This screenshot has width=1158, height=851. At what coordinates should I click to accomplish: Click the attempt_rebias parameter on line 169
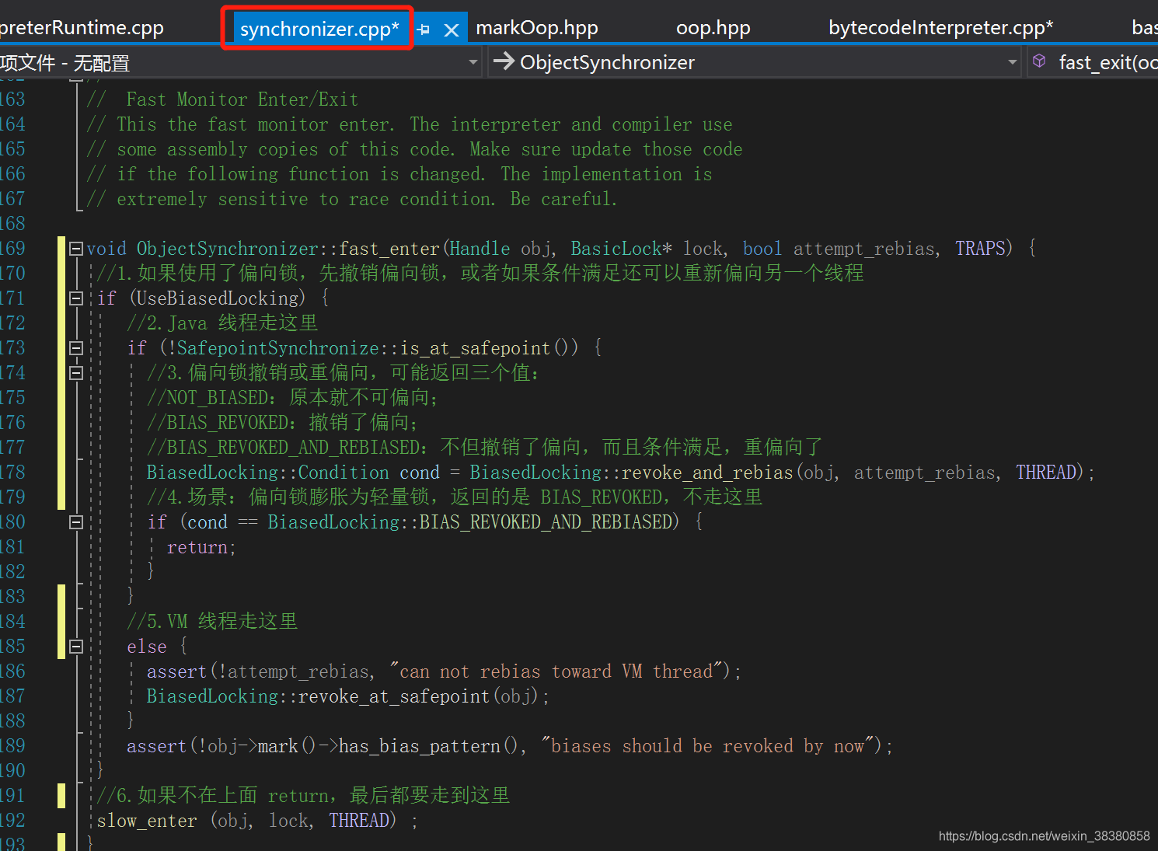pyautogui.click(x=863, y=249)
